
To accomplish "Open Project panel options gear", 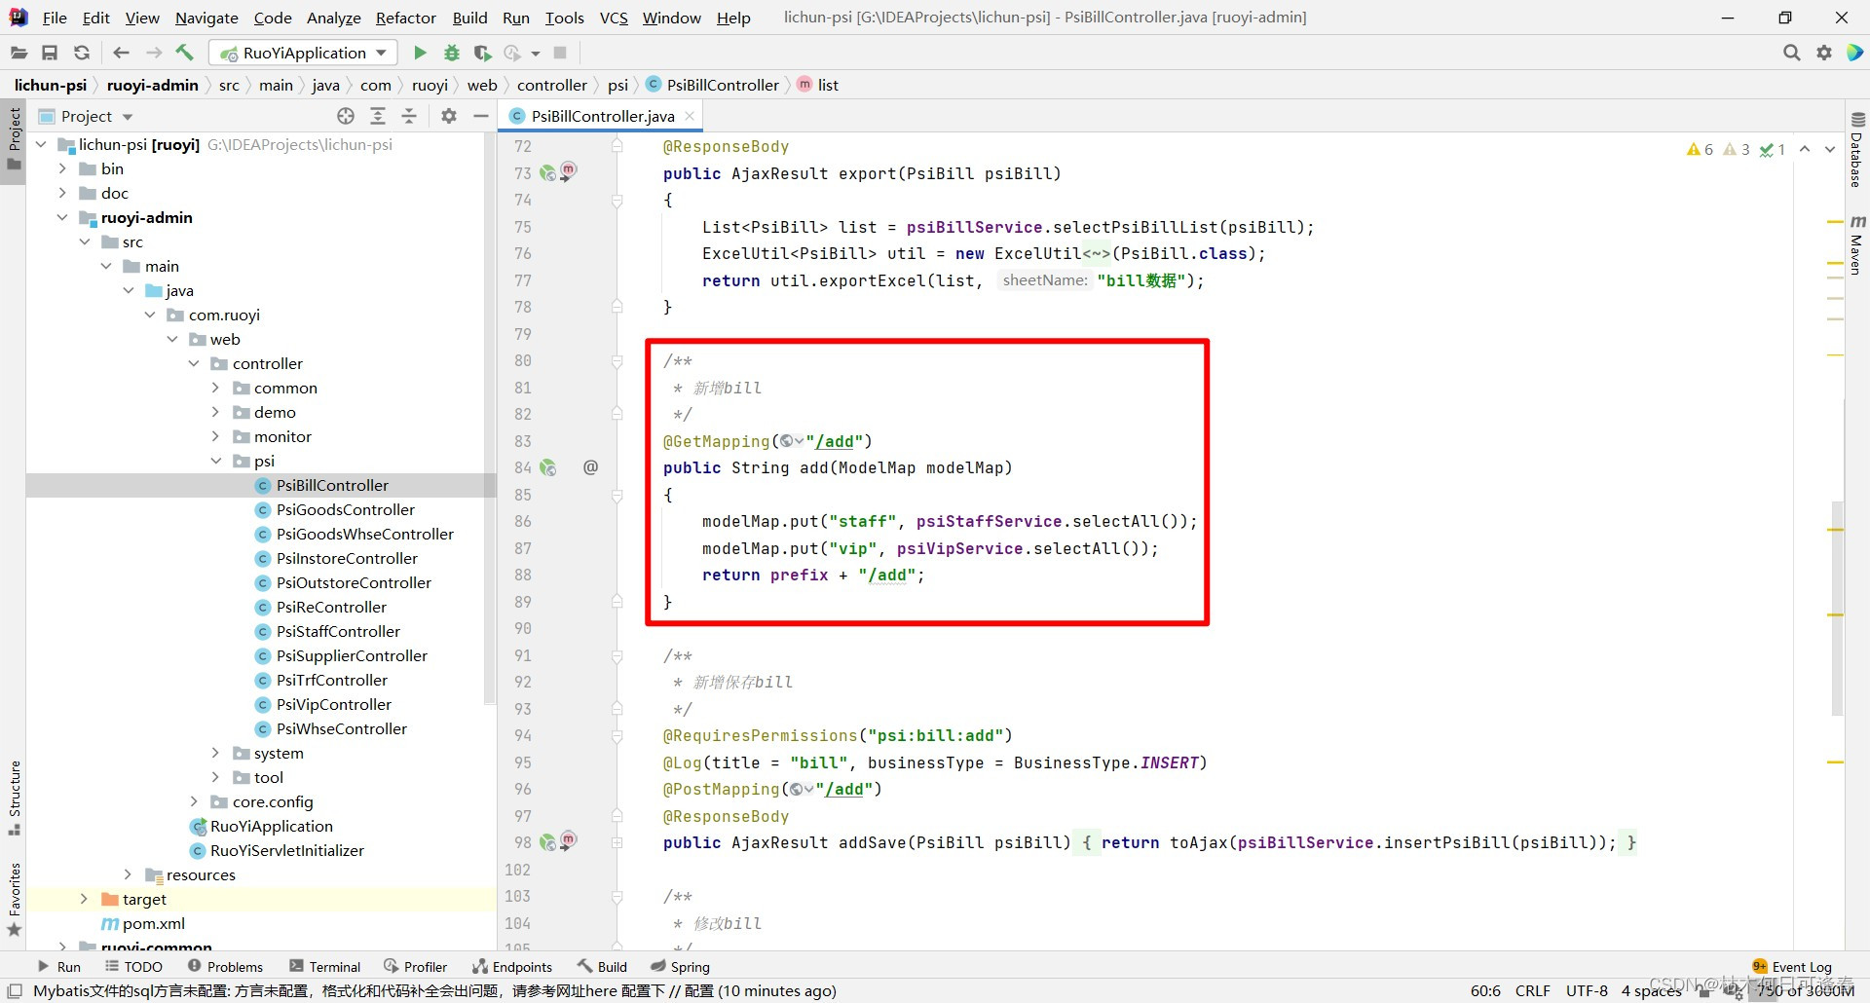I will pos(448,116).
